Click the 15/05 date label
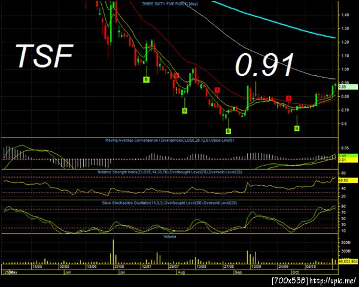The width and height of the screenshot is (359, 287). pyautogui.click(x=37, y=267)
